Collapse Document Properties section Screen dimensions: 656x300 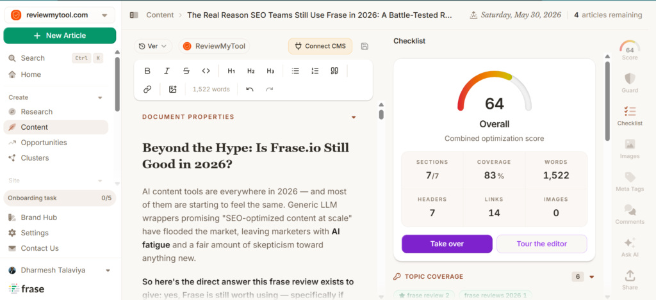click(x=354, y=117)
